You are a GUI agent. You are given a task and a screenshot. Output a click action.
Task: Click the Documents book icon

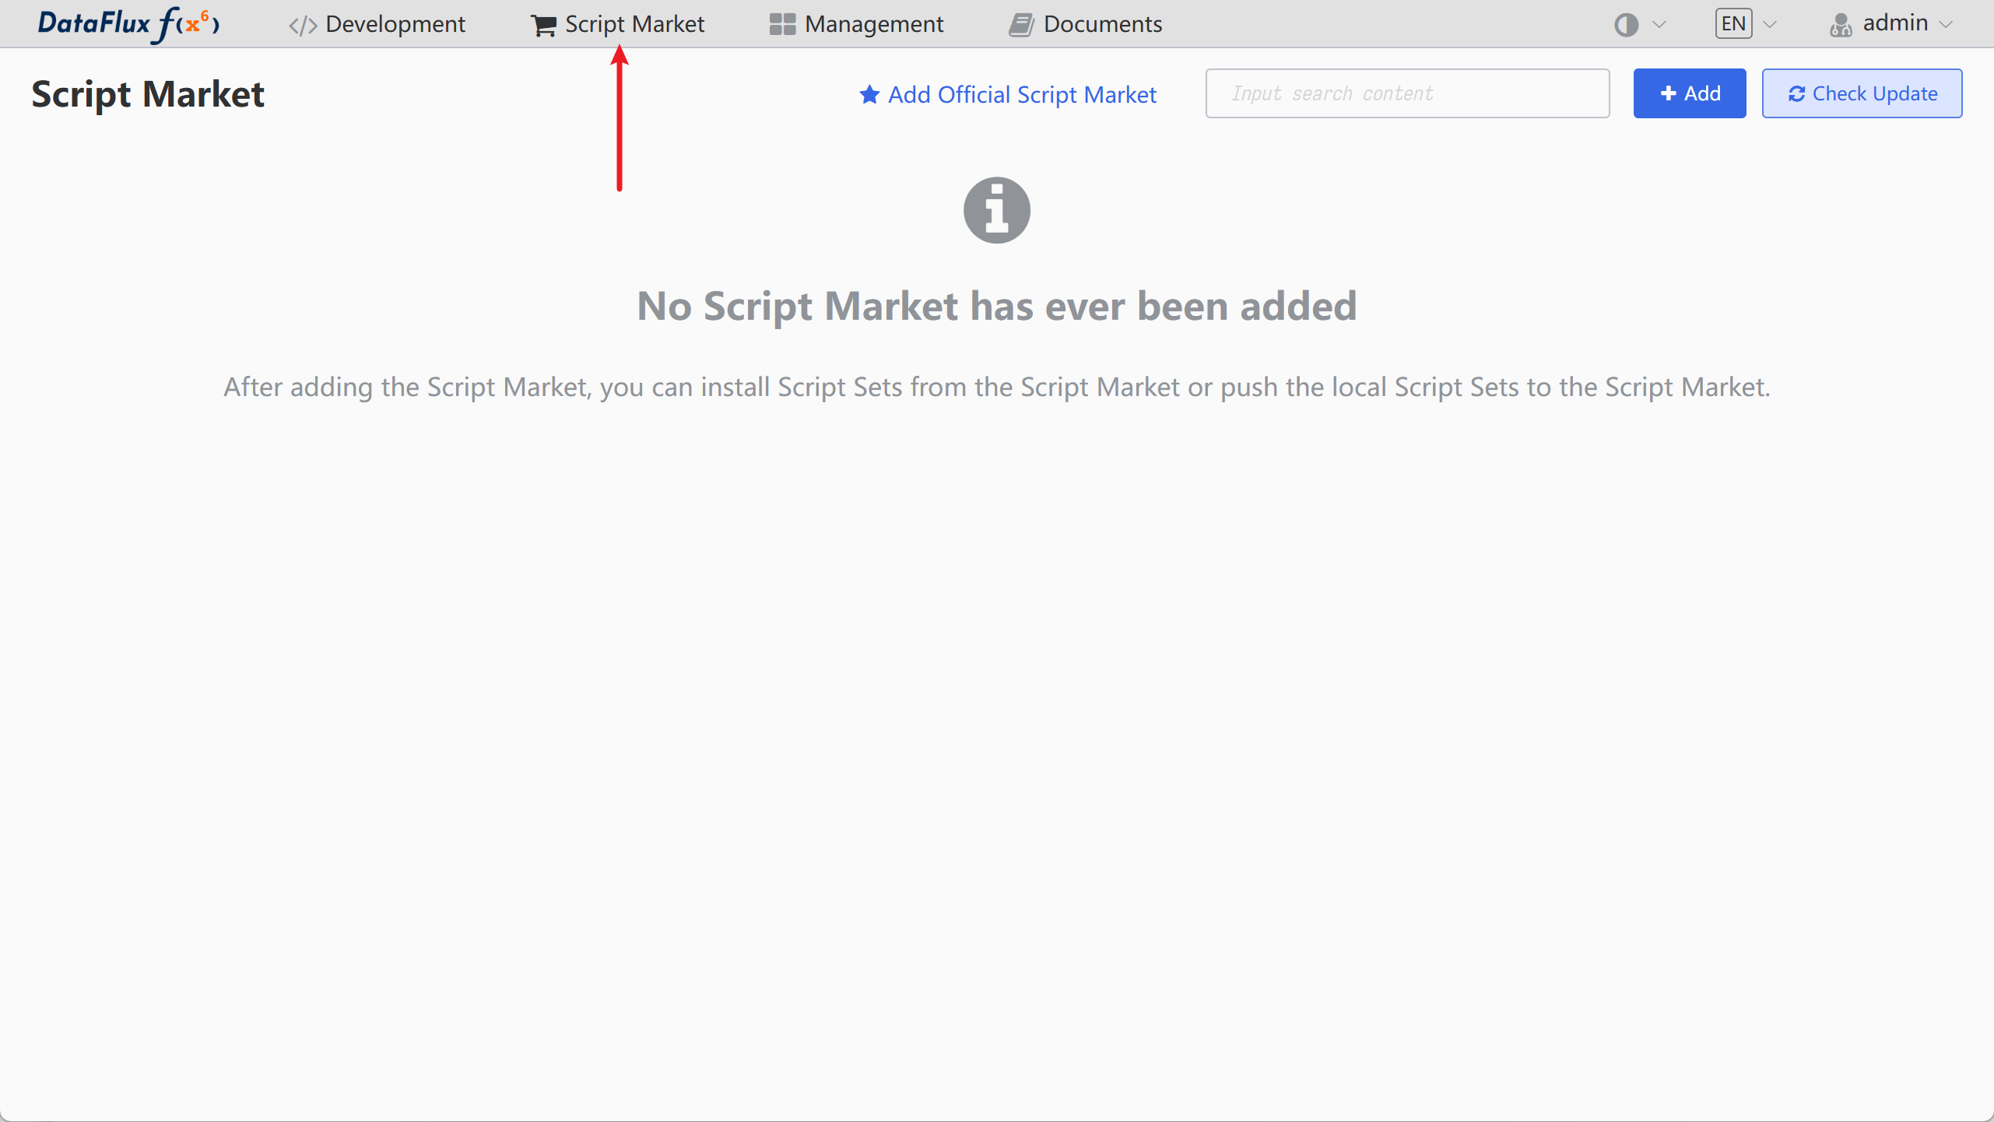(x=1021, y=25)
